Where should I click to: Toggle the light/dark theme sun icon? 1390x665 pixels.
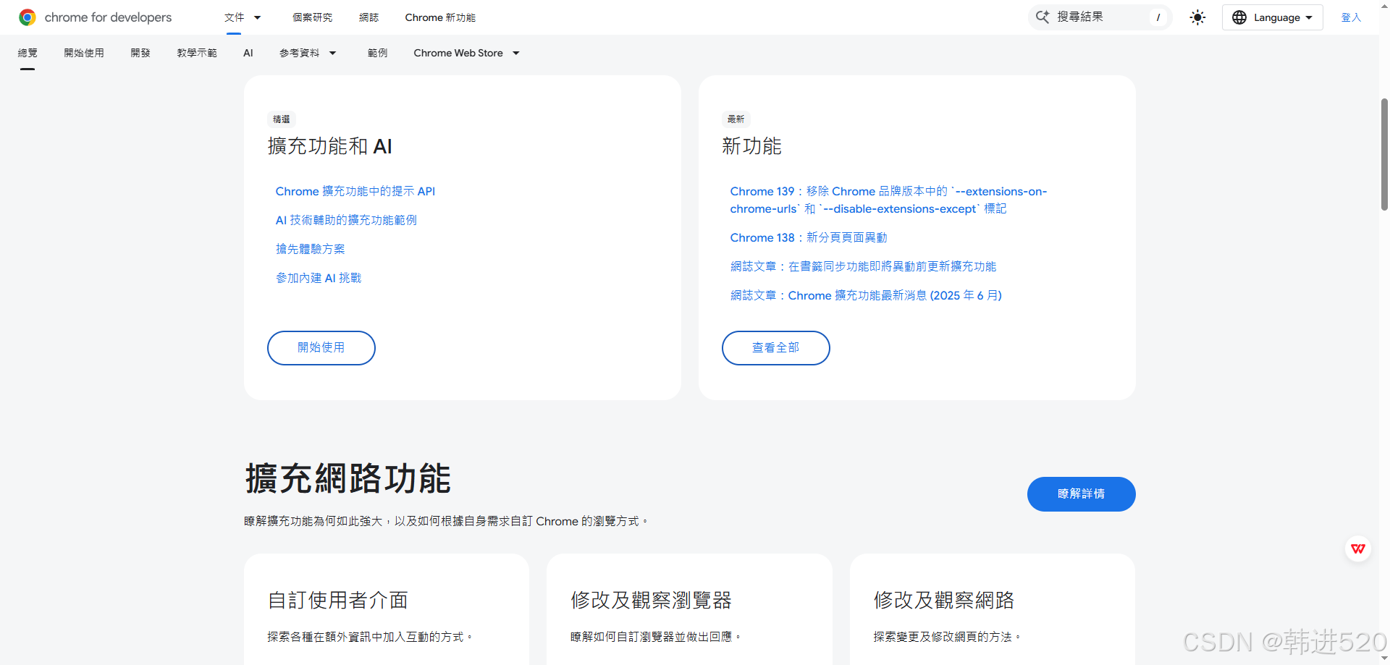coord(1197,17)
